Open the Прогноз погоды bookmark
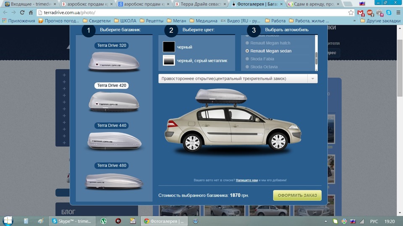This screenshot has width=403, height=226. 59,21
